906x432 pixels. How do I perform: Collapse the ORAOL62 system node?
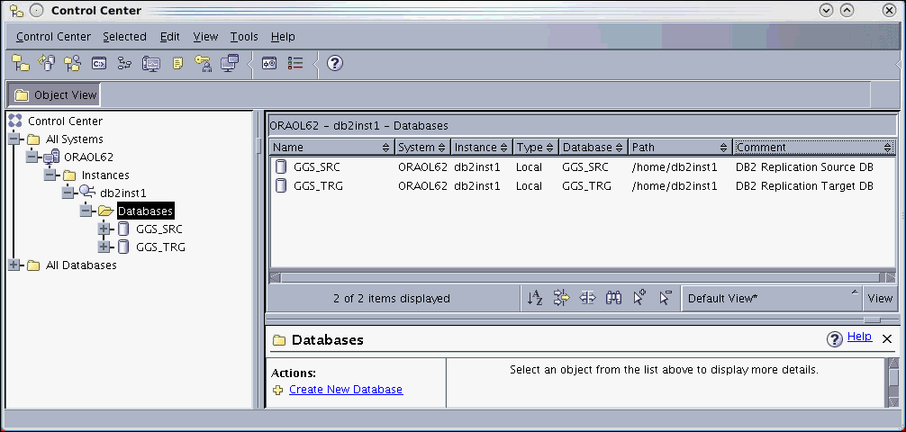pyautogui.click(x=33, y=157)
